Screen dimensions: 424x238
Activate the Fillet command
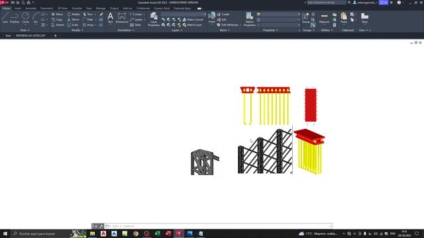click(88, 19)
